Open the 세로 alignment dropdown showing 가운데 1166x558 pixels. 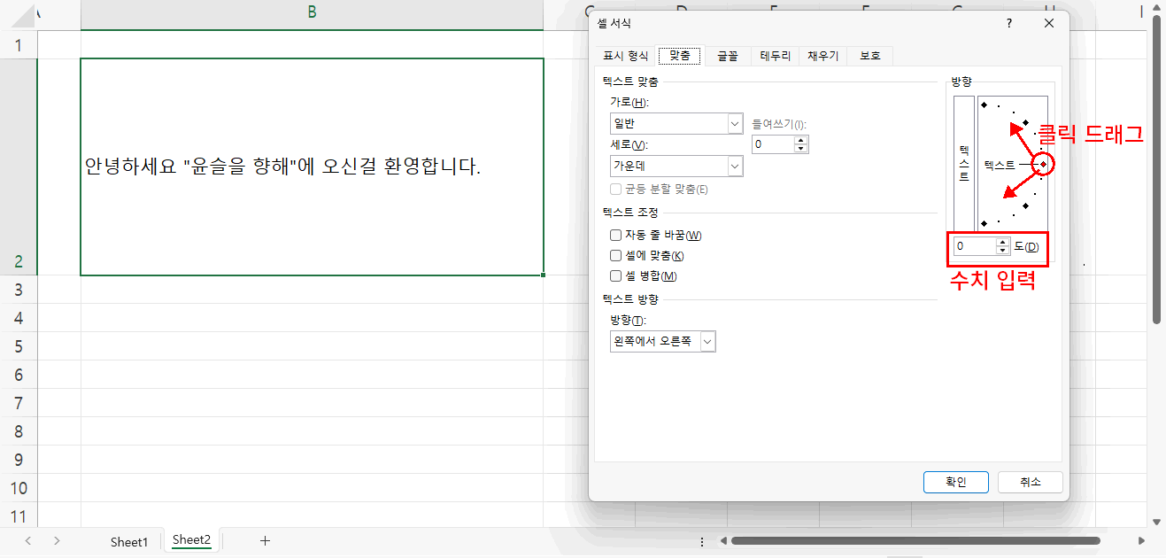[676, 166]
